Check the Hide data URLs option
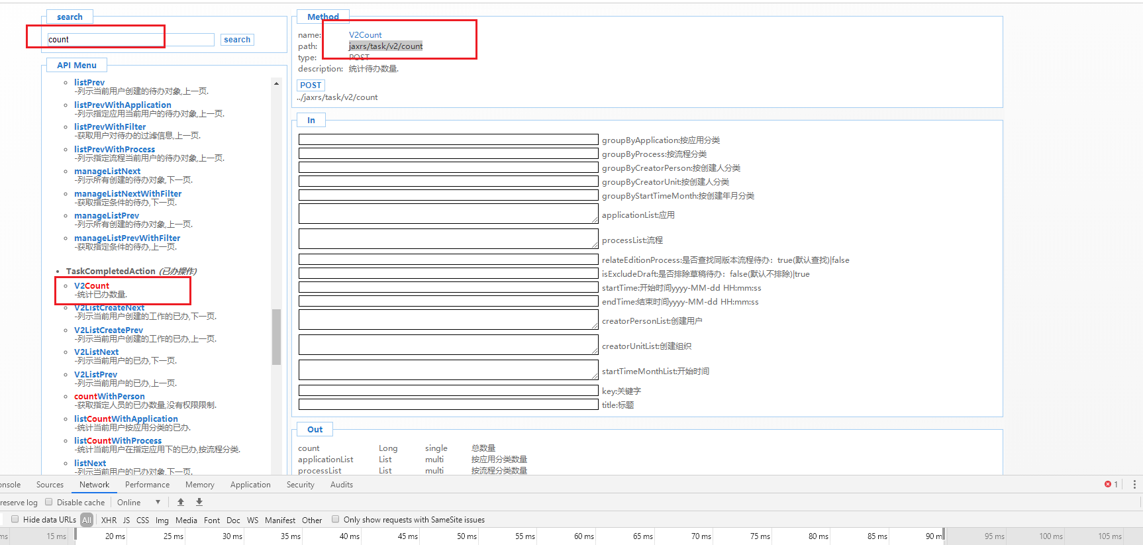 click(15, 520)
